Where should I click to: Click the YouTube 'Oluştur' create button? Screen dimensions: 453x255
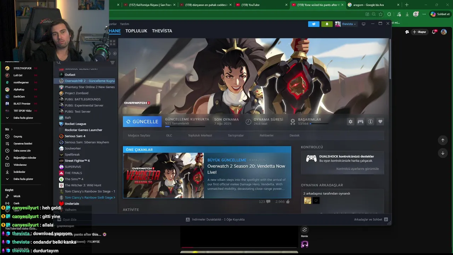pos(419,32)
